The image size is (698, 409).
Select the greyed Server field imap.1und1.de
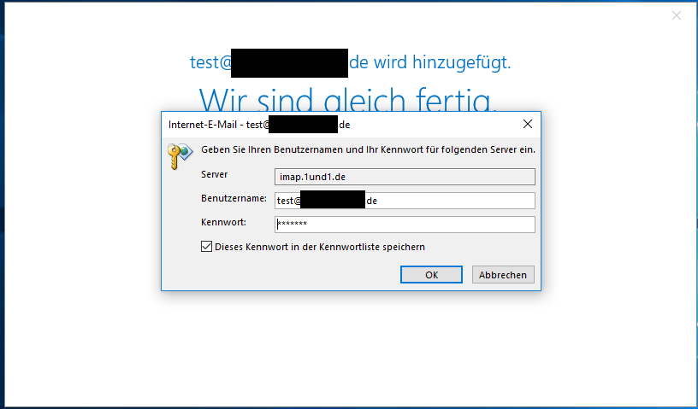[405, 177]
